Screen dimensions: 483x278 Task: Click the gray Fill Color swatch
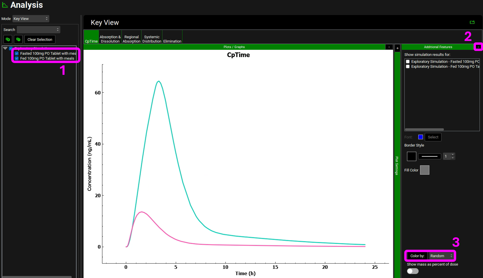coord(424,170)
